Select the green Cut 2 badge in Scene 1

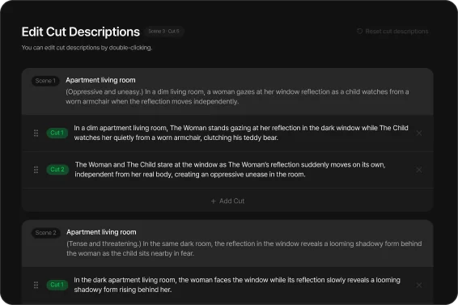click(x=57, y=169)
